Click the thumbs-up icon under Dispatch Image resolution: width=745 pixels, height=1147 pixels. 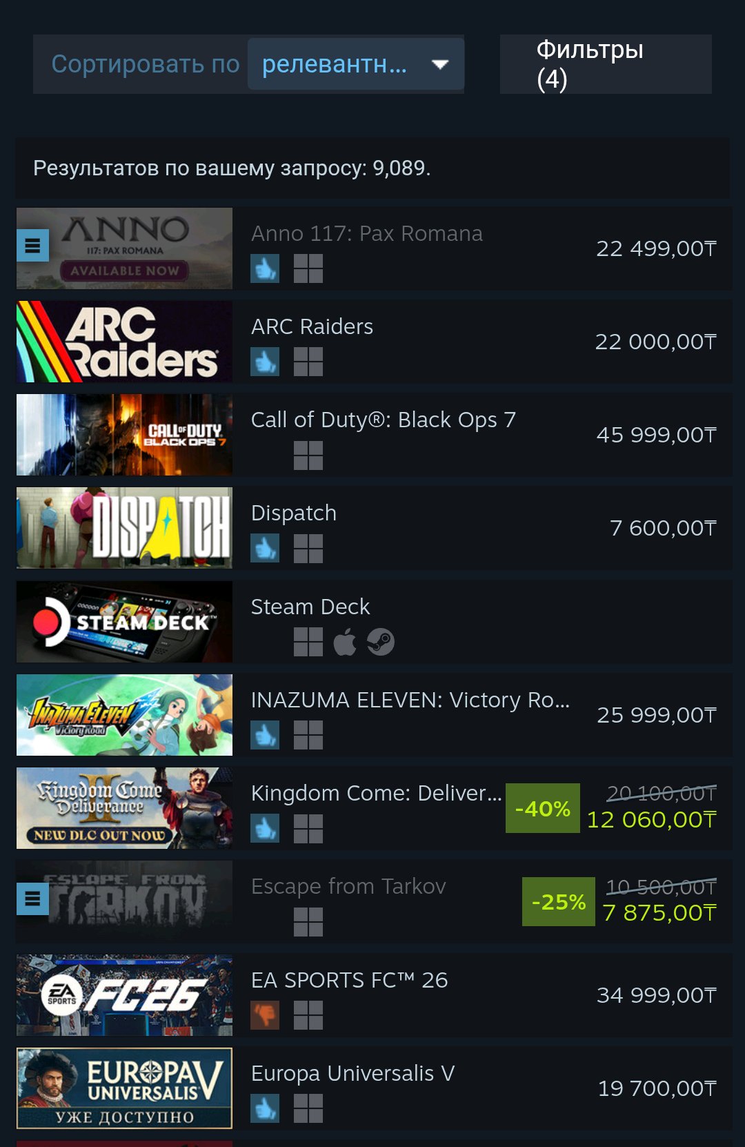(265, 548)
